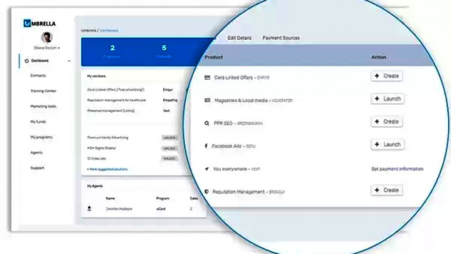Click the Card Linked Offers credit card icon
The width and height of the screenshot is (451, 254).
point(207,77)
